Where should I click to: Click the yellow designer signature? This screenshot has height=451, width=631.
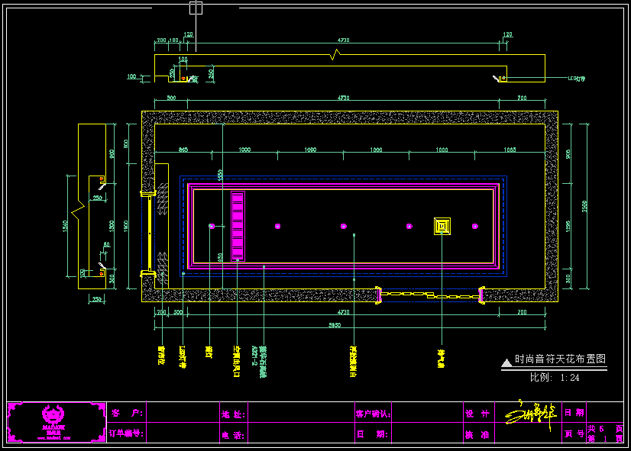pyautogui.click(x=529, y=416)
